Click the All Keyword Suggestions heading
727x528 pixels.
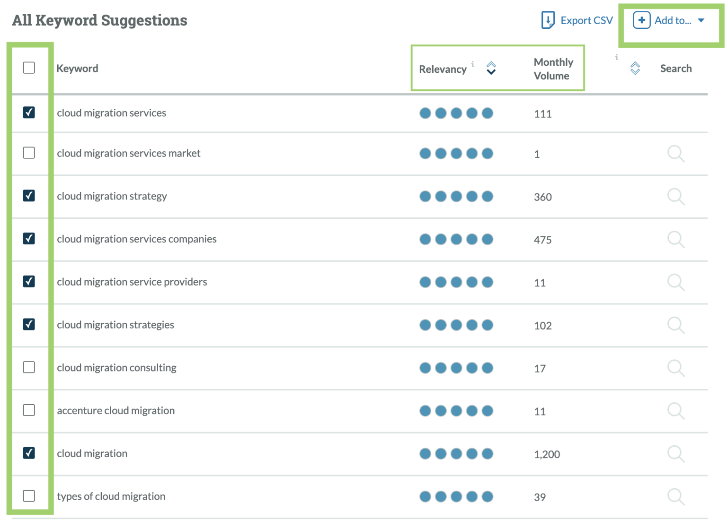pos(100,20)
